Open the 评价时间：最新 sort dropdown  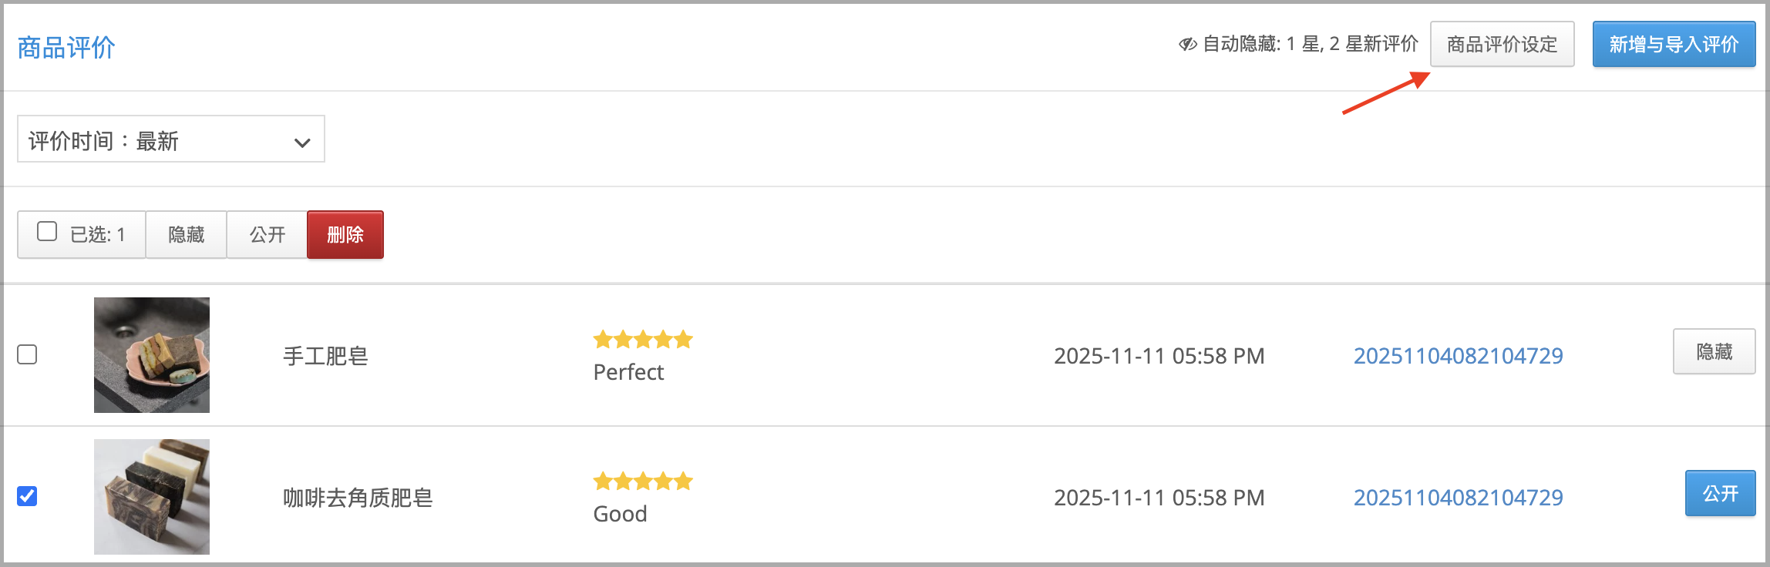tap(171, 139)
